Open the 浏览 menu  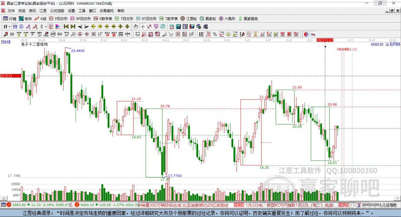pos(22,11)
